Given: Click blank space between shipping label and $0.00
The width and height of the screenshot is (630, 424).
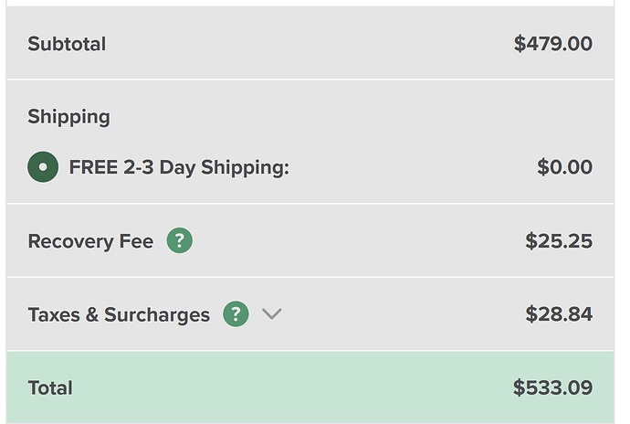Looking at the screenshot, I should pos(411,168).
